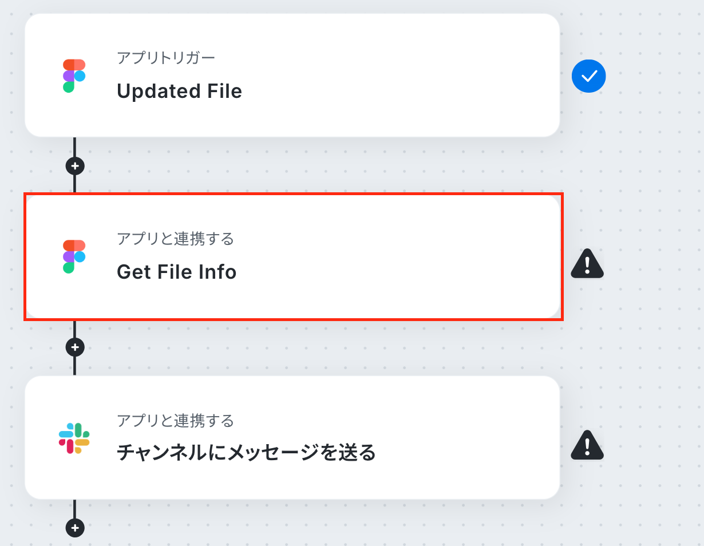
Task: Add a step below Updated File with plus
Action: (75, 166)
